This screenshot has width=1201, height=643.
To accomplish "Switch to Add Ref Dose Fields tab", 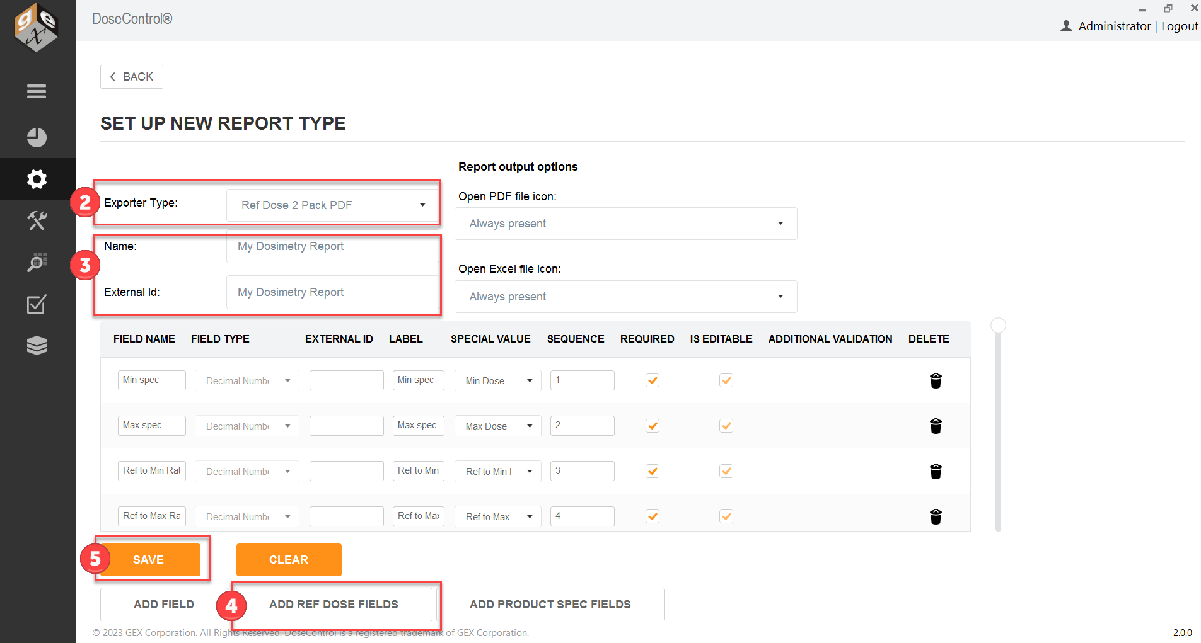I will [x=334, y=605].
